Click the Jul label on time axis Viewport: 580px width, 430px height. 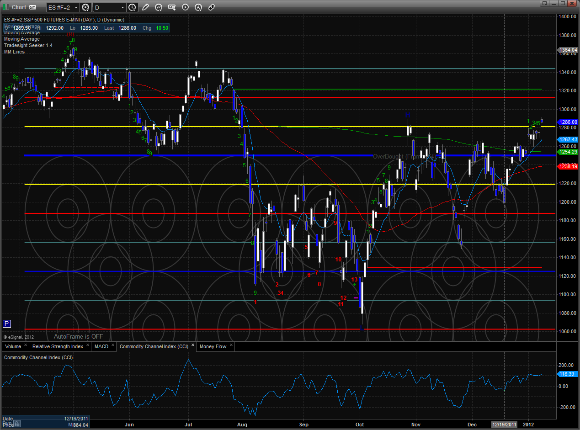[188, 425]
